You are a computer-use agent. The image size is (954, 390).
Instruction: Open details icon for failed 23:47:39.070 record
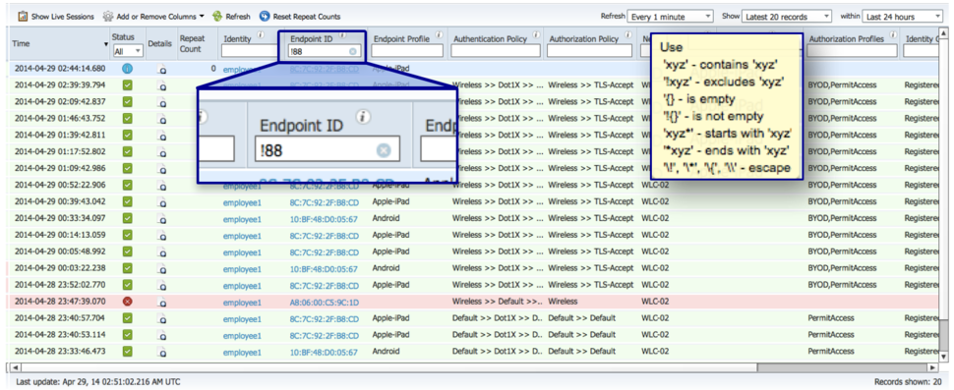pyautogui.click(x=162, y=302)
